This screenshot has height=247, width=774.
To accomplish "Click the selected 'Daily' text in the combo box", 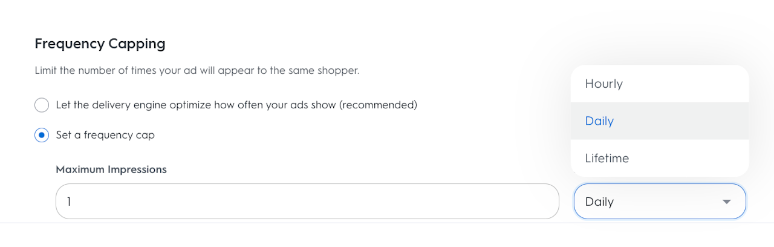I will tap(599, 202).
